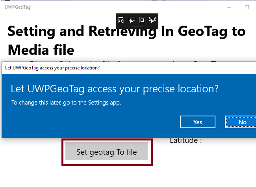Click the location dialog's title bar caption
This screenshot has width=256, height=187.
coord(52,67)
